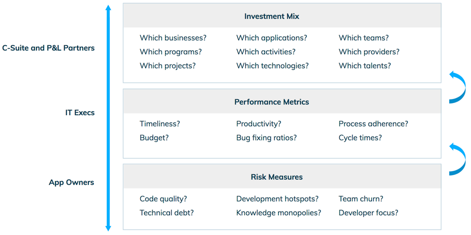Screen dimensions: 471x235
Task: Select the "Bug fixing ratios?" text
Action: (x=266, y=138)
